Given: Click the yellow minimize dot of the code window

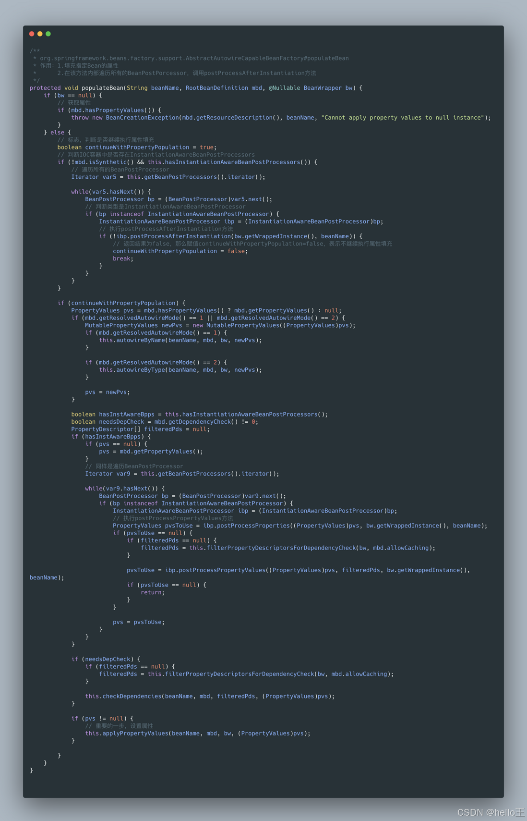Looking at the screenshot, I should (x=40, y=34).
